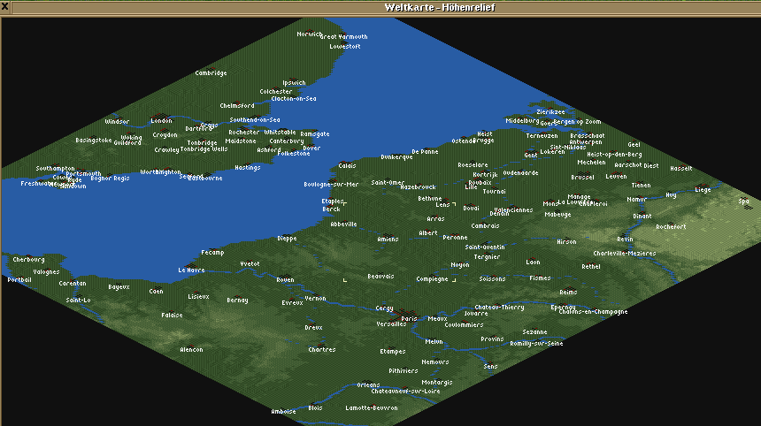Viewport: 761px width, 426px height.
Task: Select the Reims town label
Action: pyautogui.click(x=568, y=292)
